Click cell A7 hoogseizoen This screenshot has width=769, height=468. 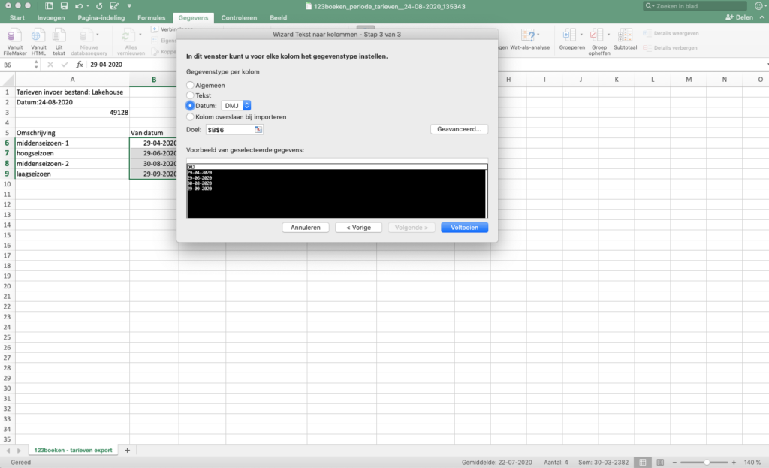(72, 153)
